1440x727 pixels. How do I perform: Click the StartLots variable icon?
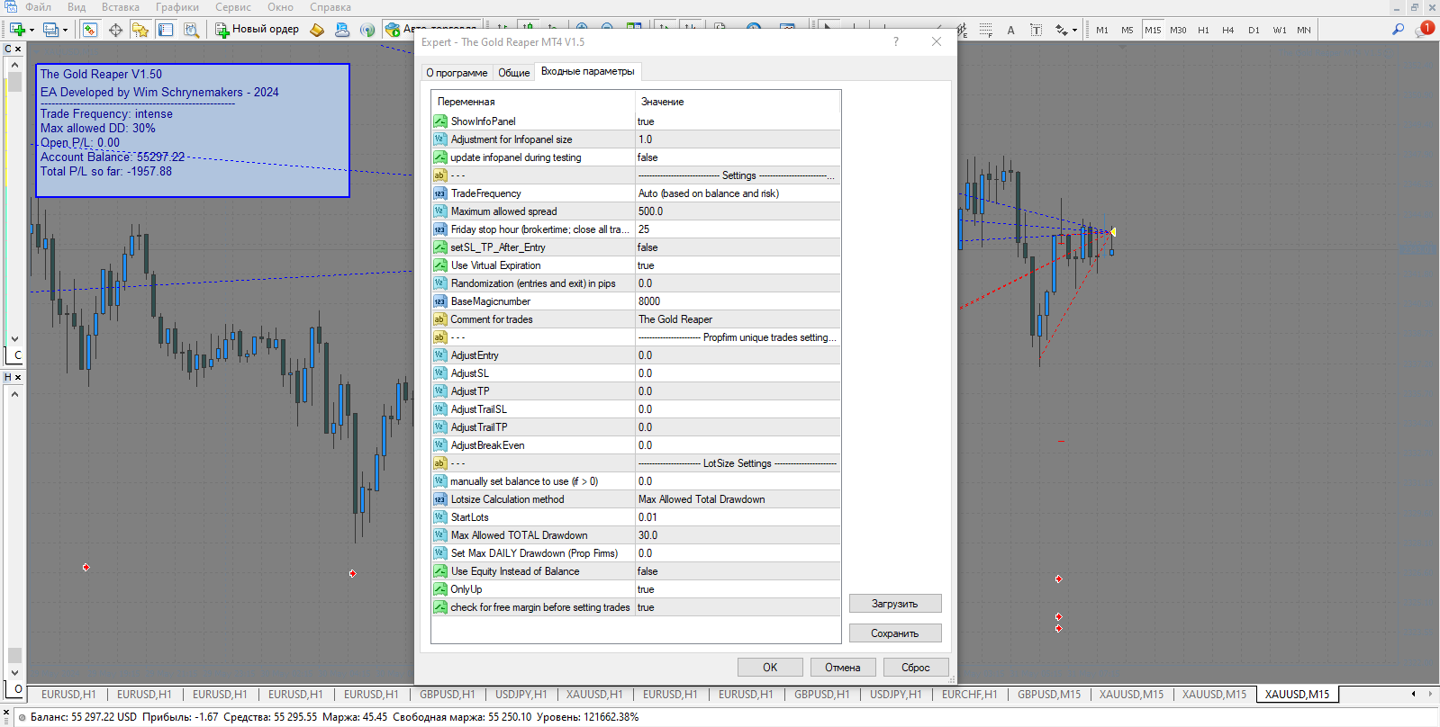pos(440,517)
